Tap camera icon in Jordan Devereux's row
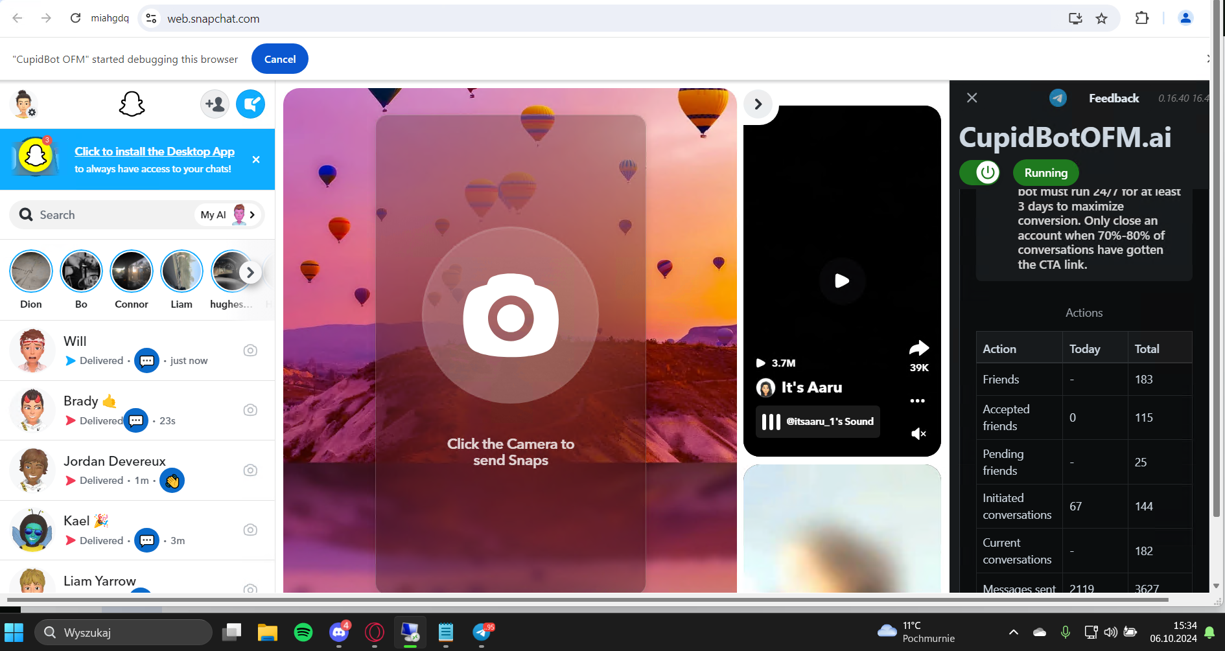 (250, 470)
